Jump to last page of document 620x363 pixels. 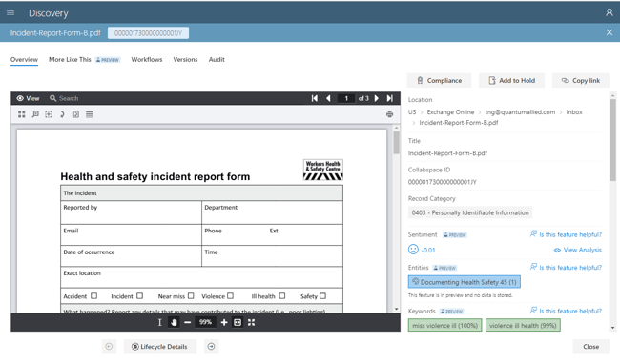[390, 98]
